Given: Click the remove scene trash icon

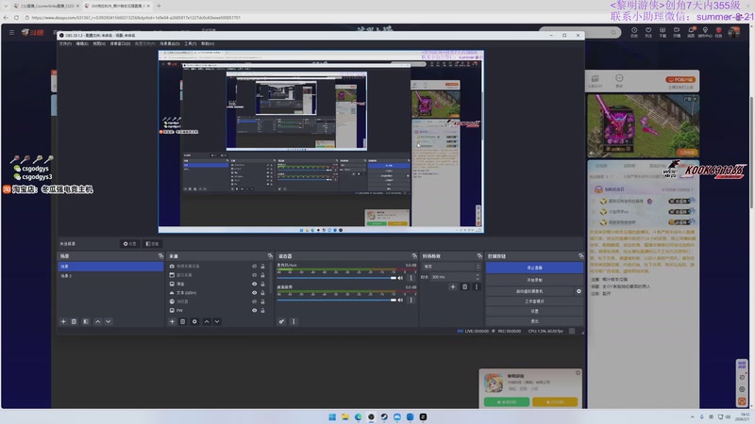Looking at the screenshot, I should (75, 321).
